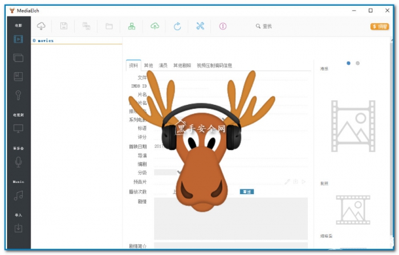399x255 pixels.
Task: Click the magnifier icon in search box
Action: 258,26
